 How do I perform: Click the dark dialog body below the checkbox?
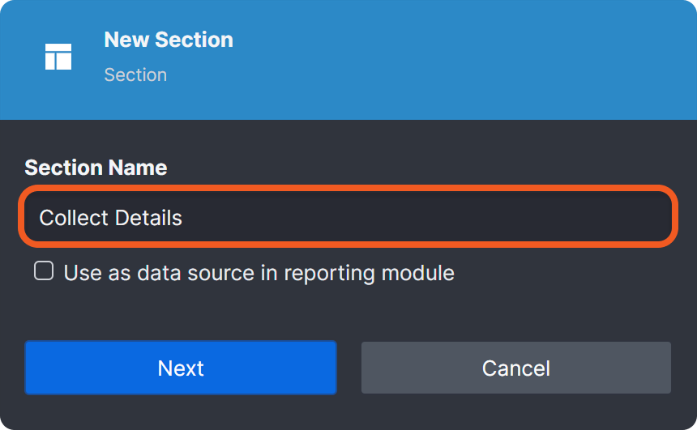pyautogui.click(x=348, y=312)
